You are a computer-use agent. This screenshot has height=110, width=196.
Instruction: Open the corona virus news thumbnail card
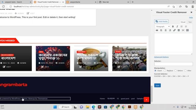(53, 58)
